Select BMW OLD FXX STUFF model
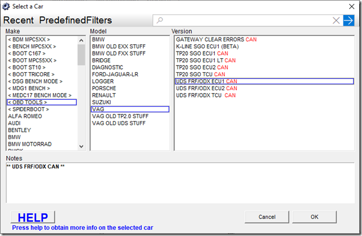362x236 pixels. [130, 53]
